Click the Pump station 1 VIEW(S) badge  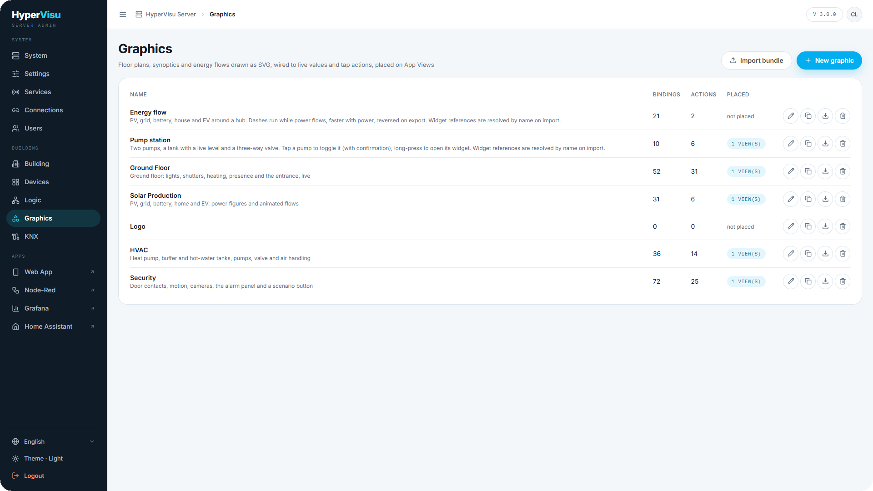[x=746, y=144]
